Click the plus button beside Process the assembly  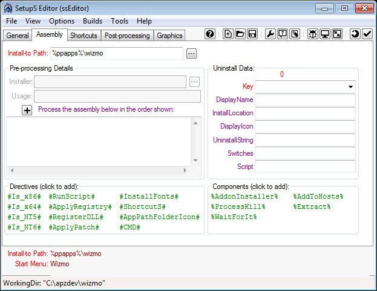click(27, 110)
